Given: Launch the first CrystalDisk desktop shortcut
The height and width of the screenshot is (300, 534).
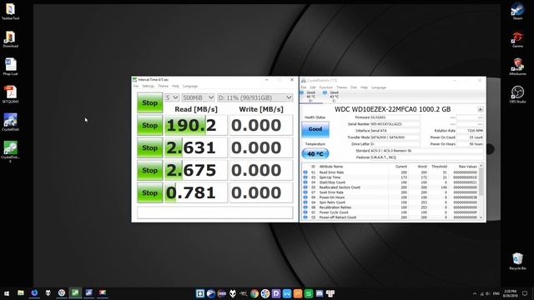Looking at the screenshot, I should pos(10,122).
